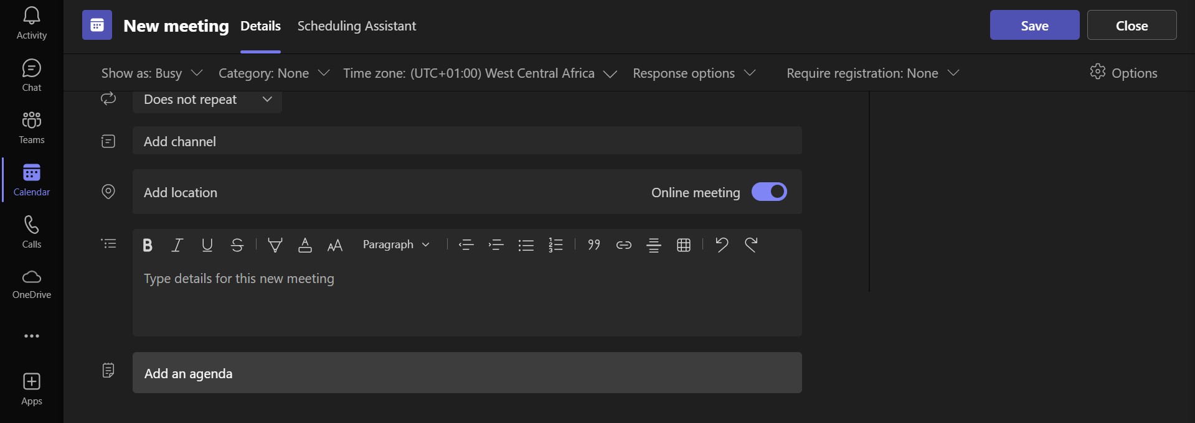Image resolution: width=1195 pixels, height=423 pixels.
Task: Insert a bulleted list
Action: (526, 245)
